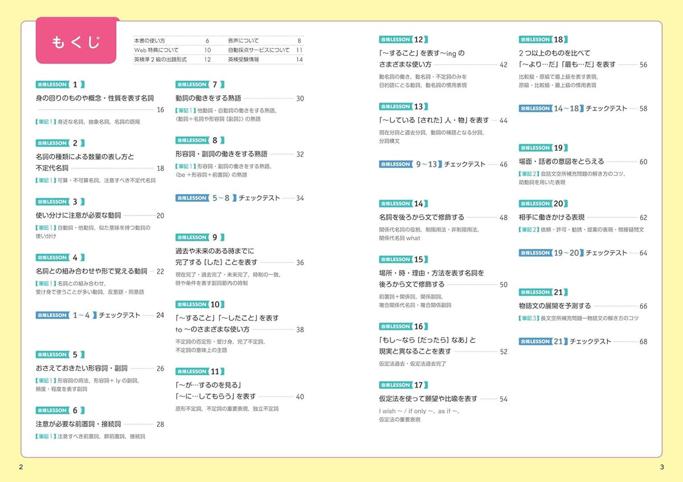Select the description 不定詞の否定形・受け身、完了不定詞

coord(220,342)
